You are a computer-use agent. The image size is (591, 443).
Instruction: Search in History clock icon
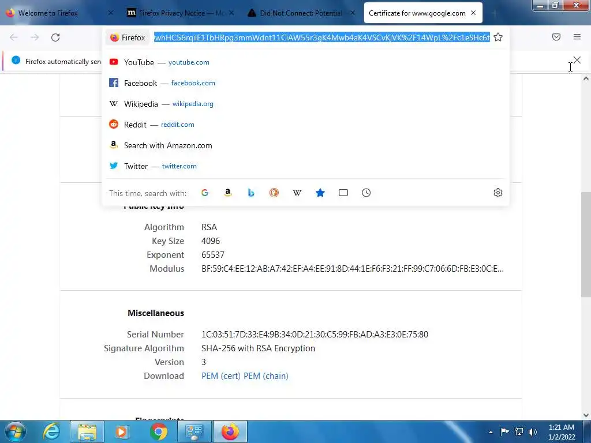(366, 193)
